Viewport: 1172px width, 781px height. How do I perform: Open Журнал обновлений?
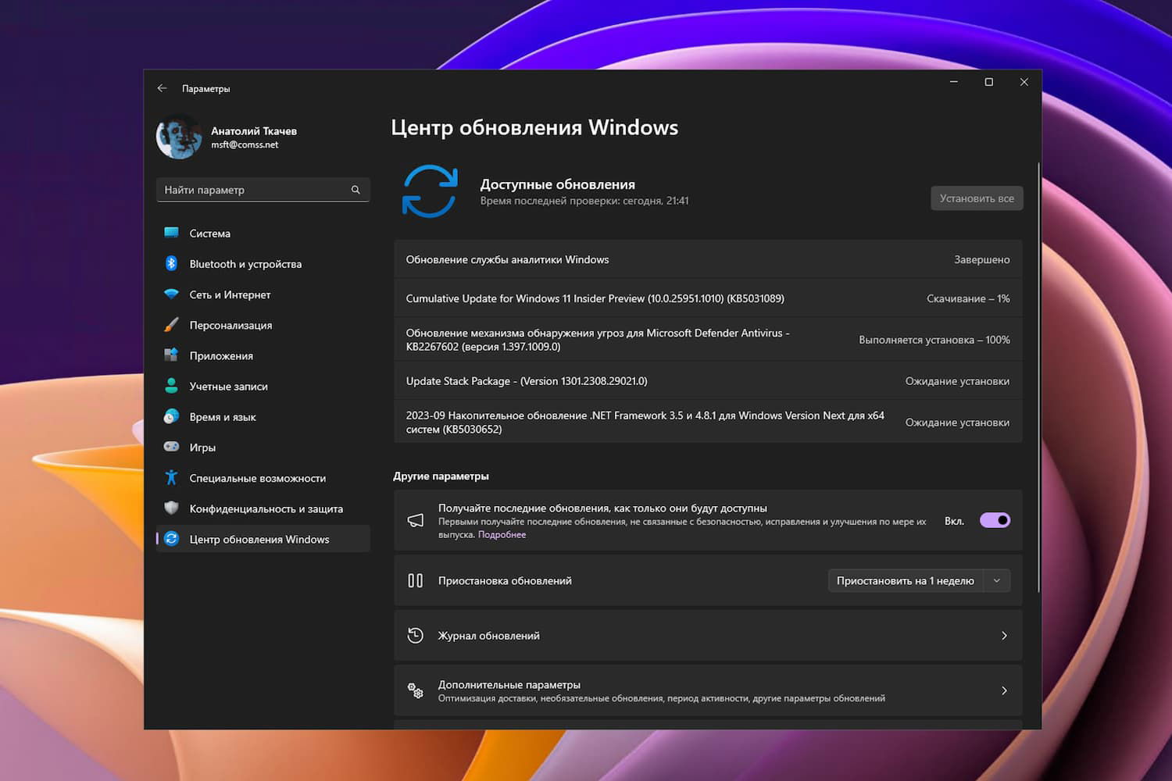pyautogui.click(x=708, y=636)
